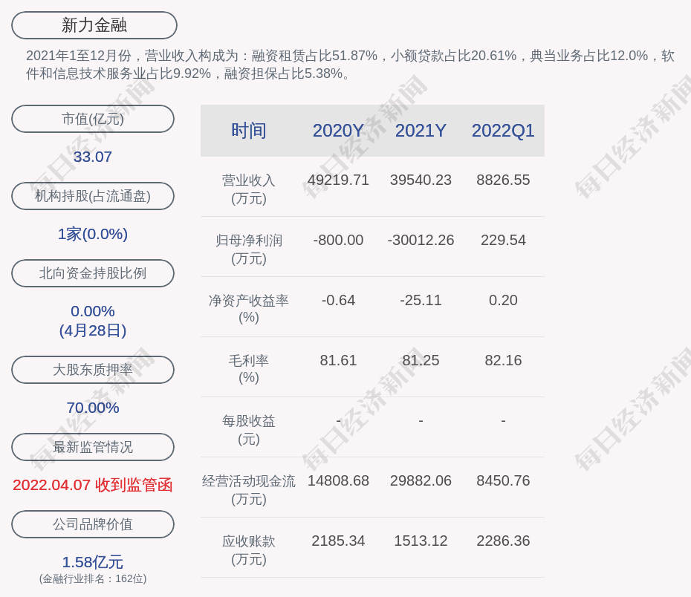Select the 大股东质押率 pill
This screenshot has width=691, height=597.
click(93, 370)
